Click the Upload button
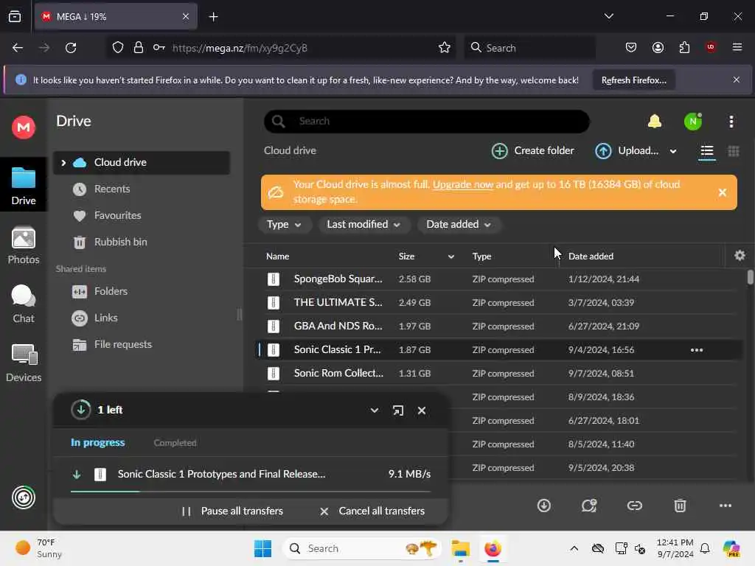Image resolution: width=755 pixels, height=566 pixels. 627,150
